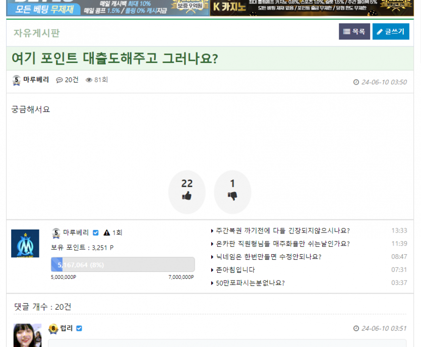Screen dimensions: 421x347
Task: Click the 보유 포인트 : 3,251 P text
Action: point(82,248)
